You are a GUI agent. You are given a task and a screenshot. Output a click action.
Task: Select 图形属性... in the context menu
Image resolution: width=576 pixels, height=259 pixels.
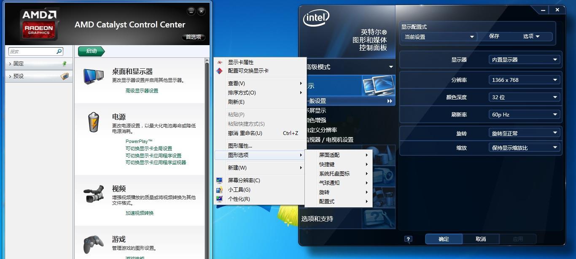(260, 146)
